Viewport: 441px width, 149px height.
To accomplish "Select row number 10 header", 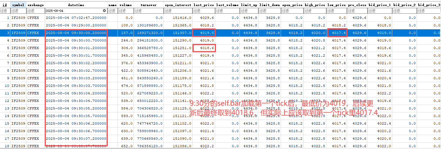I will pyautogui.click(x=5, y=86).
